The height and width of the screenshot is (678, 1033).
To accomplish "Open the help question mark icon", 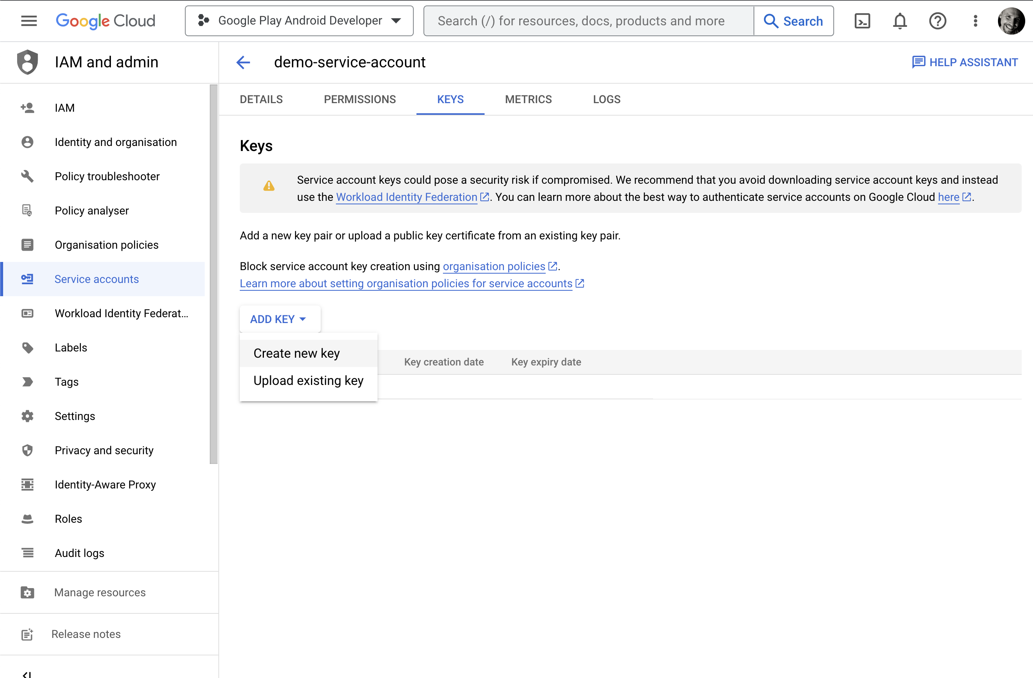I will tap(938, 20).
